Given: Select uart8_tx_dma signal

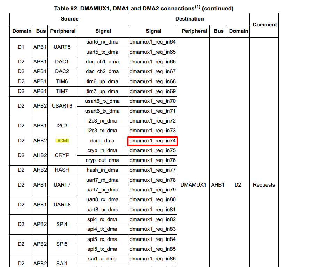Looking at the screenshot, I should pos(102,210).
